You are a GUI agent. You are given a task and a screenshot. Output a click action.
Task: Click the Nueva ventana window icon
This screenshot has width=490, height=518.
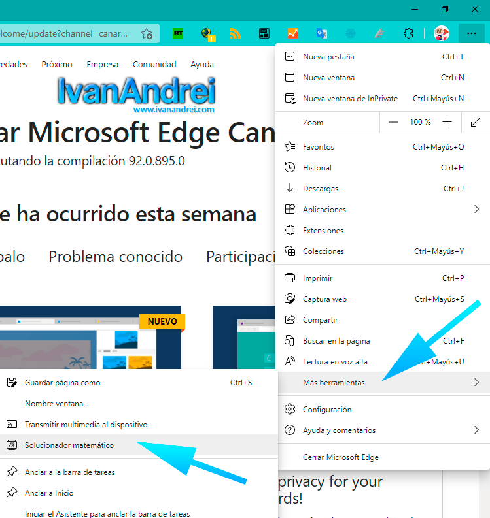(290, 77)
